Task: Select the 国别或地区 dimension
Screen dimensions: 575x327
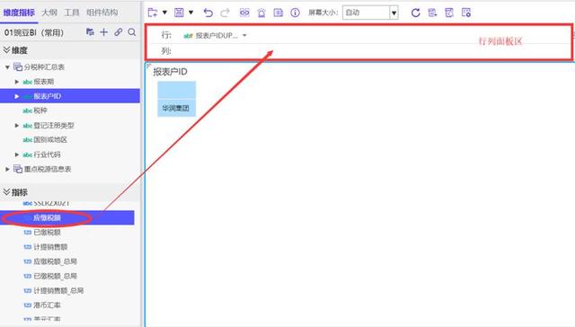Action: coord(50,139)
